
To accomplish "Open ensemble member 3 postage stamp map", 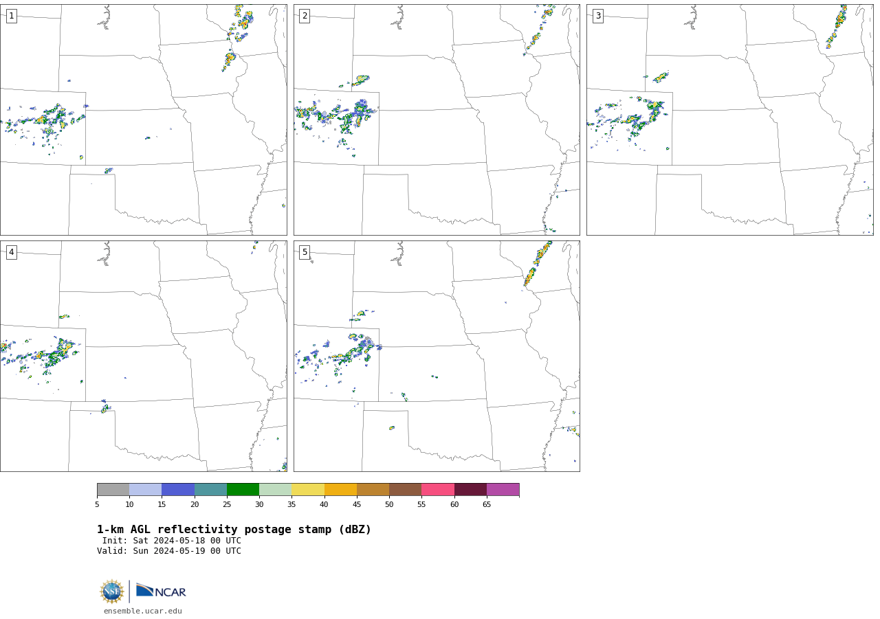I will click(729, 120).
